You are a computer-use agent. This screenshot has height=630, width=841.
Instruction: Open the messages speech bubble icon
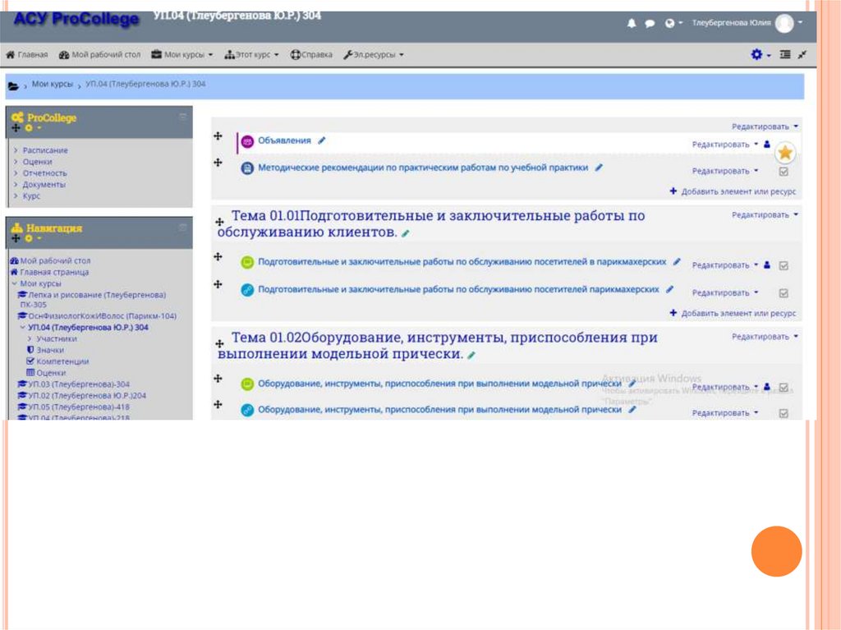[650, 24]
